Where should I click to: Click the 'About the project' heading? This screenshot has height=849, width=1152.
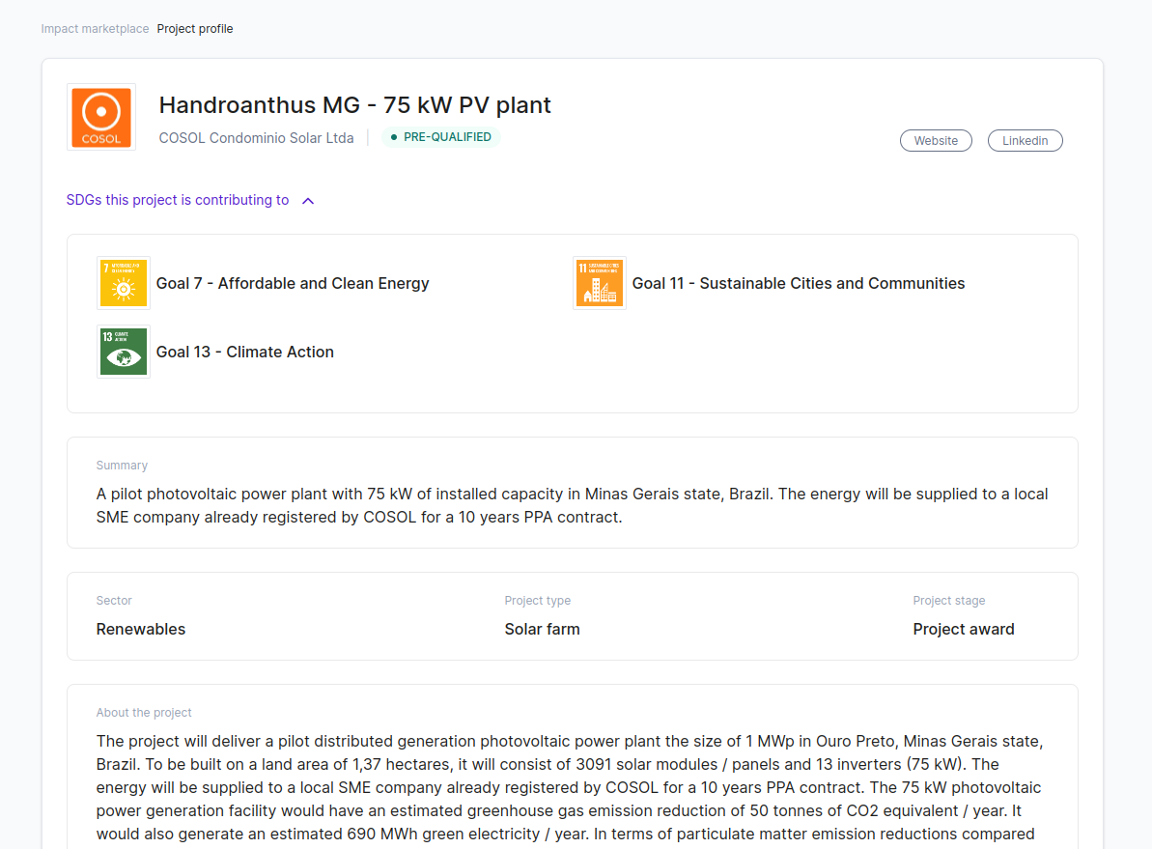click(x=144, y=712)
